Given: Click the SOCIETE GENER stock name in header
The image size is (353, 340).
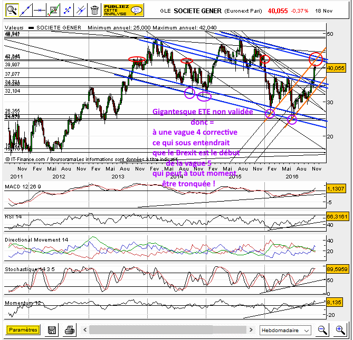Looking at the screenshot, I should pyautogui.click(x=197, y=11).
